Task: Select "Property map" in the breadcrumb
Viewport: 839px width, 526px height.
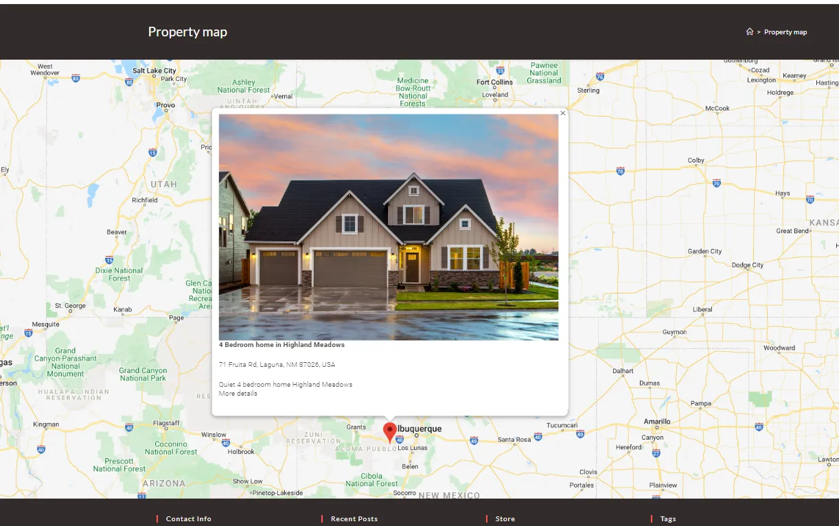Action: [786, 32]
